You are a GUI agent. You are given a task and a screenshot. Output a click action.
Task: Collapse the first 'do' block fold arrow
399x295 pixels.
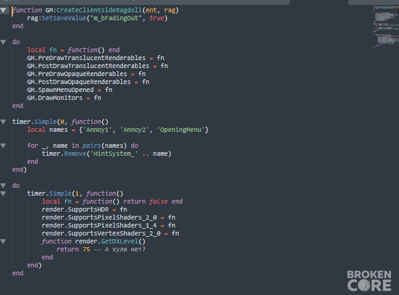pyautogui.click(x=3, y=42)
